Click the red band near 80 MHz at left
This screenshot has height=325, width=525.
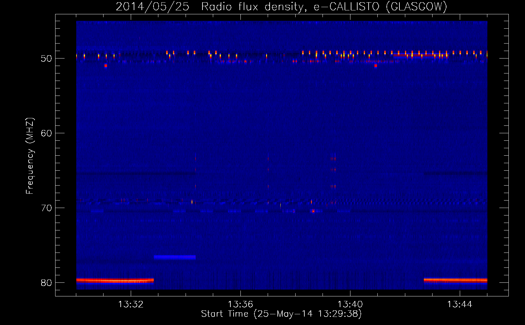point(115,280)
